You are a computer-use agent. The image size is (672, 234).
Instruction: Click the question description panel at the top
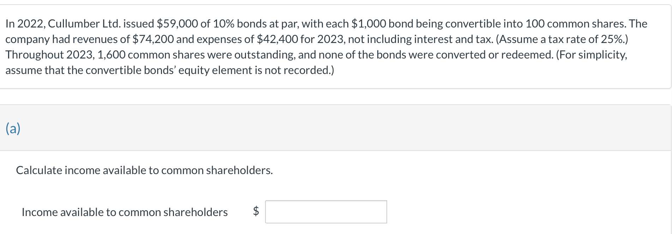pos(335,46)
